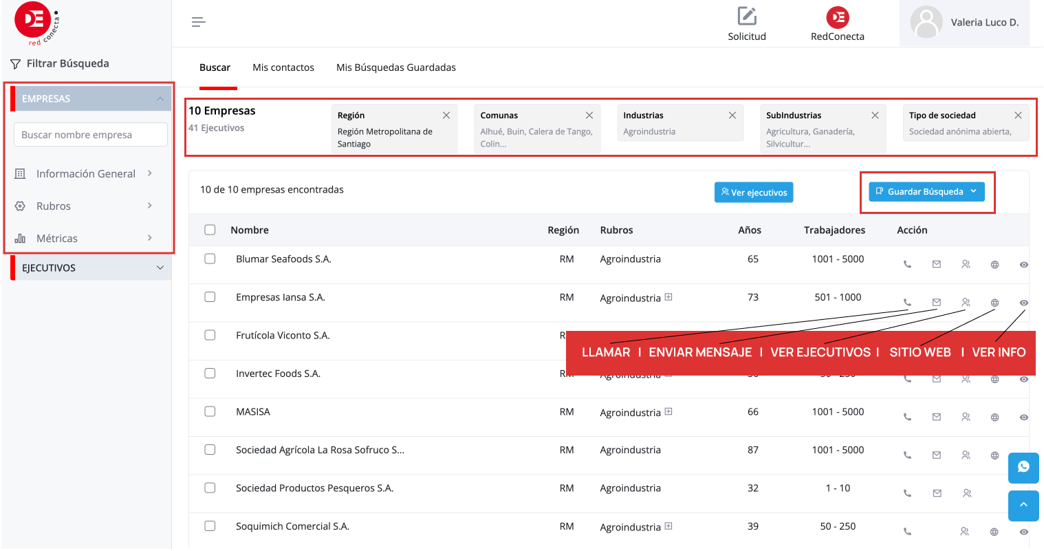Open Guardar Búsqueda dropdown
Viewport: 1044px width, 551px height.
click(926, 192)
